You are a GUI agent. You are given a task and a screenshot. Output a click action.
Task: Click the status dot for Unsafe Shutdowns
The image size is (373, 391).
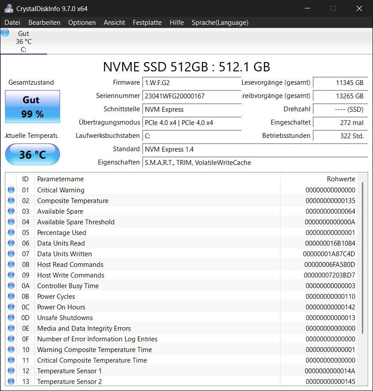point(11,317)
